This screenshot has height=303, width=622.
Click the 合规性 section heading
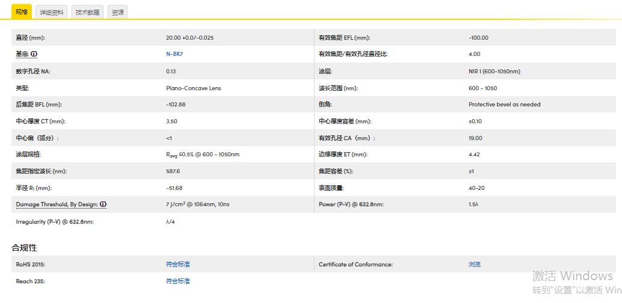tap(24, 248)
